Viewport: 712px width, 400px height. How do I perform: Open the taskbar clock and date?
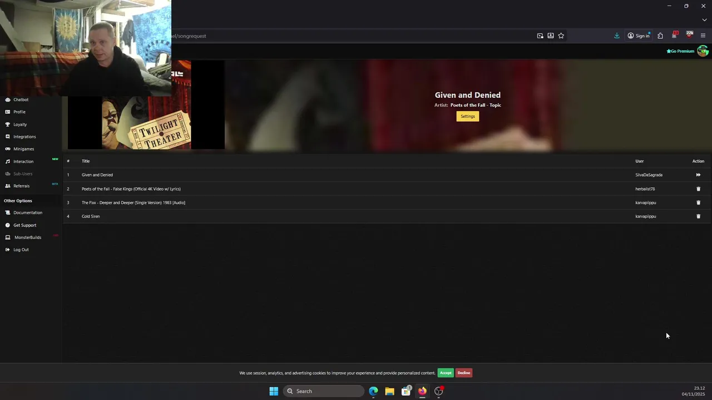click(x=693, y=391)
